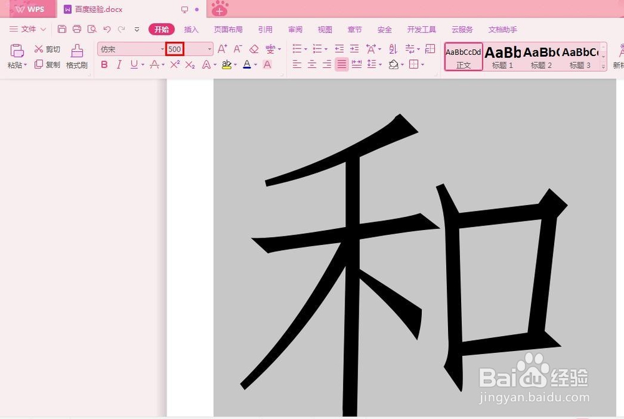Expand highlight color dropdown arrow
This screenshot has width=624, height=419.
click(x=235, y=65)
